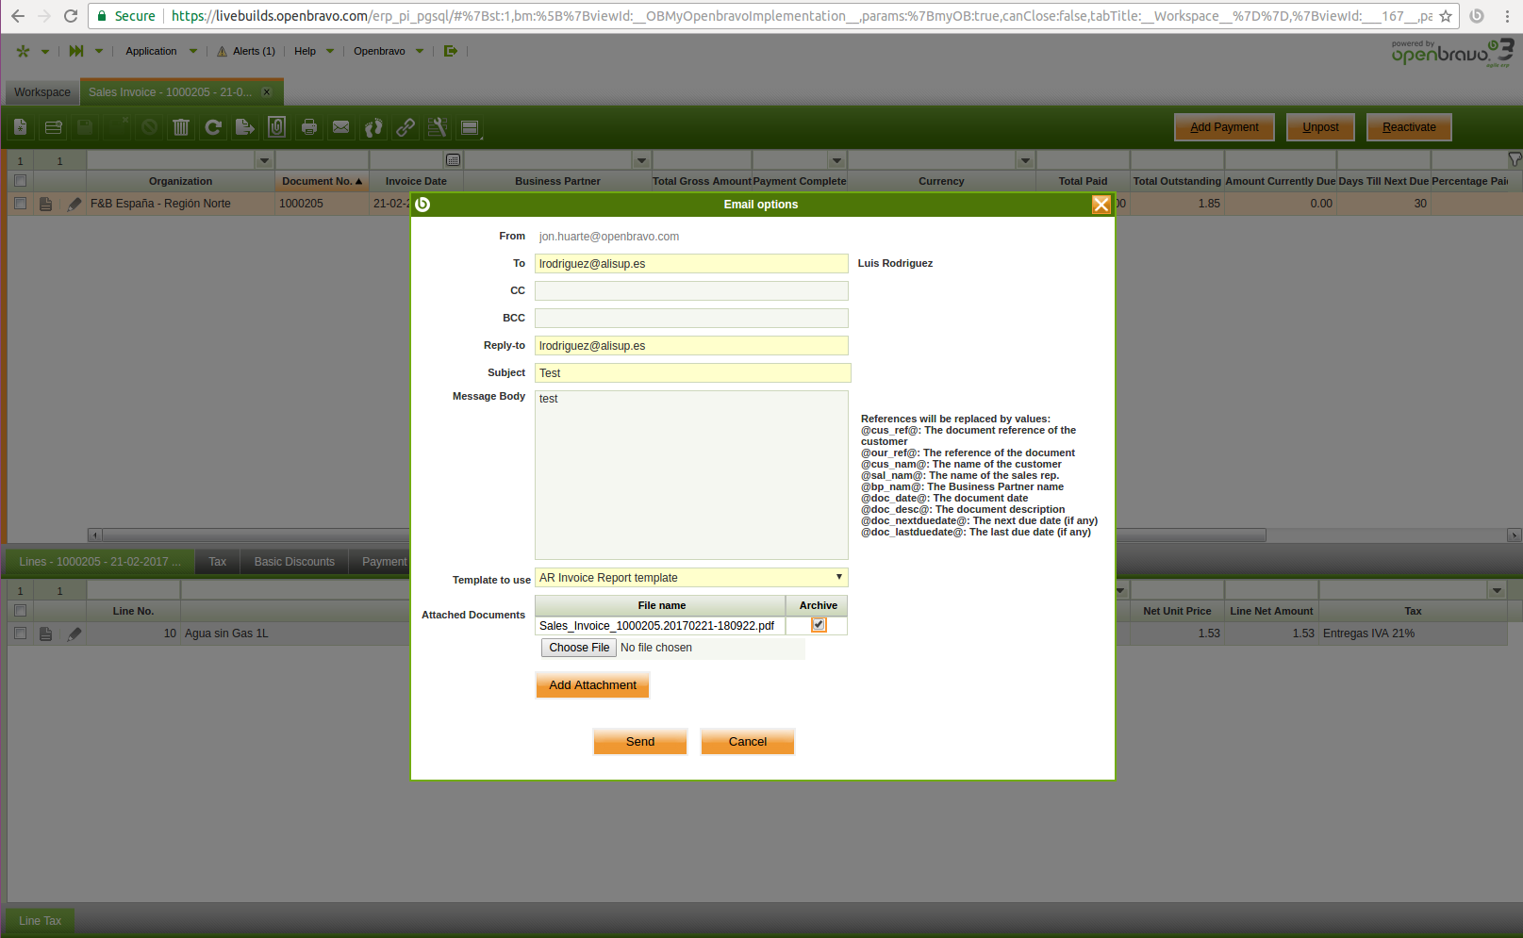Close the Email options dialog

pos(1101,205)
